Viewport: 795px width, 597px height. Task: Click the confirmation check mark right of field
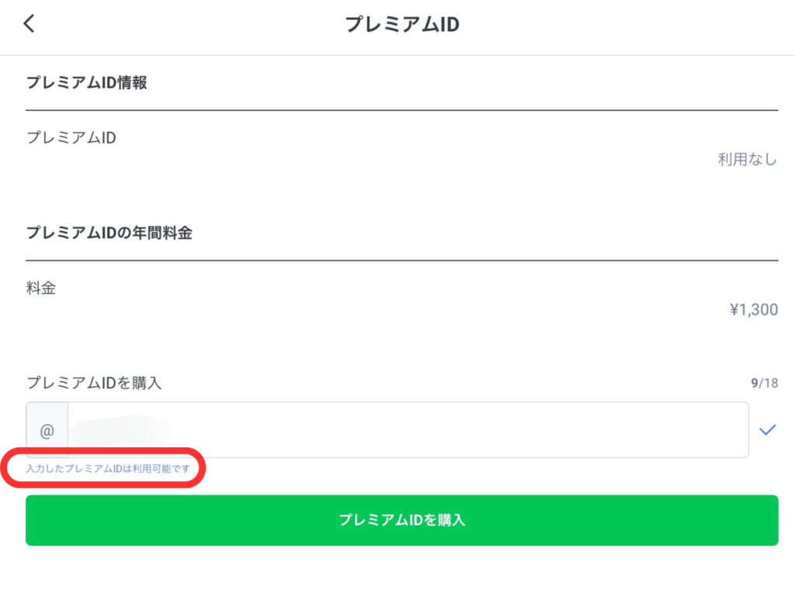(767, 429)
